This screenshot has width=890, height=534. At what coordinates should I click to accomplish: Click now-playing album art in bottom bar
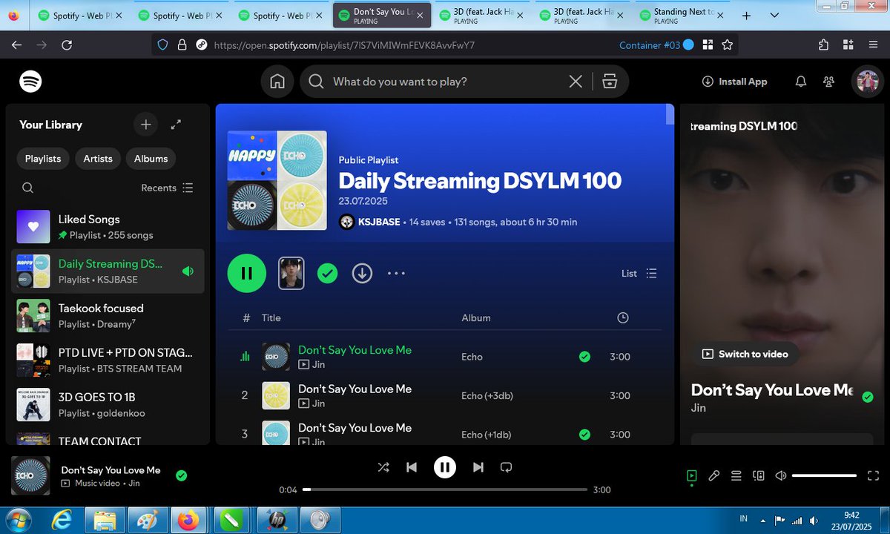pyautogui.click(x=30, y=475)
